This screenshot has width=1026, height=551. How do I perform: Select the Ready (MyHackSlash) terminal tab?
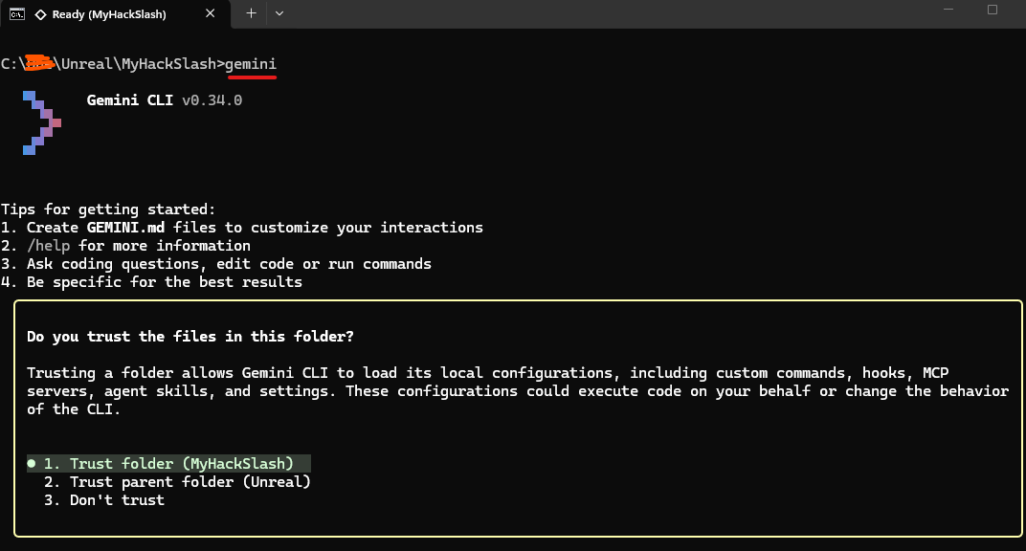coord(115,13)
